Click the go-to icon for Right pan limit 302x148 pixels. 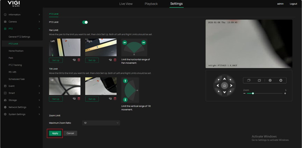point(110,60)
